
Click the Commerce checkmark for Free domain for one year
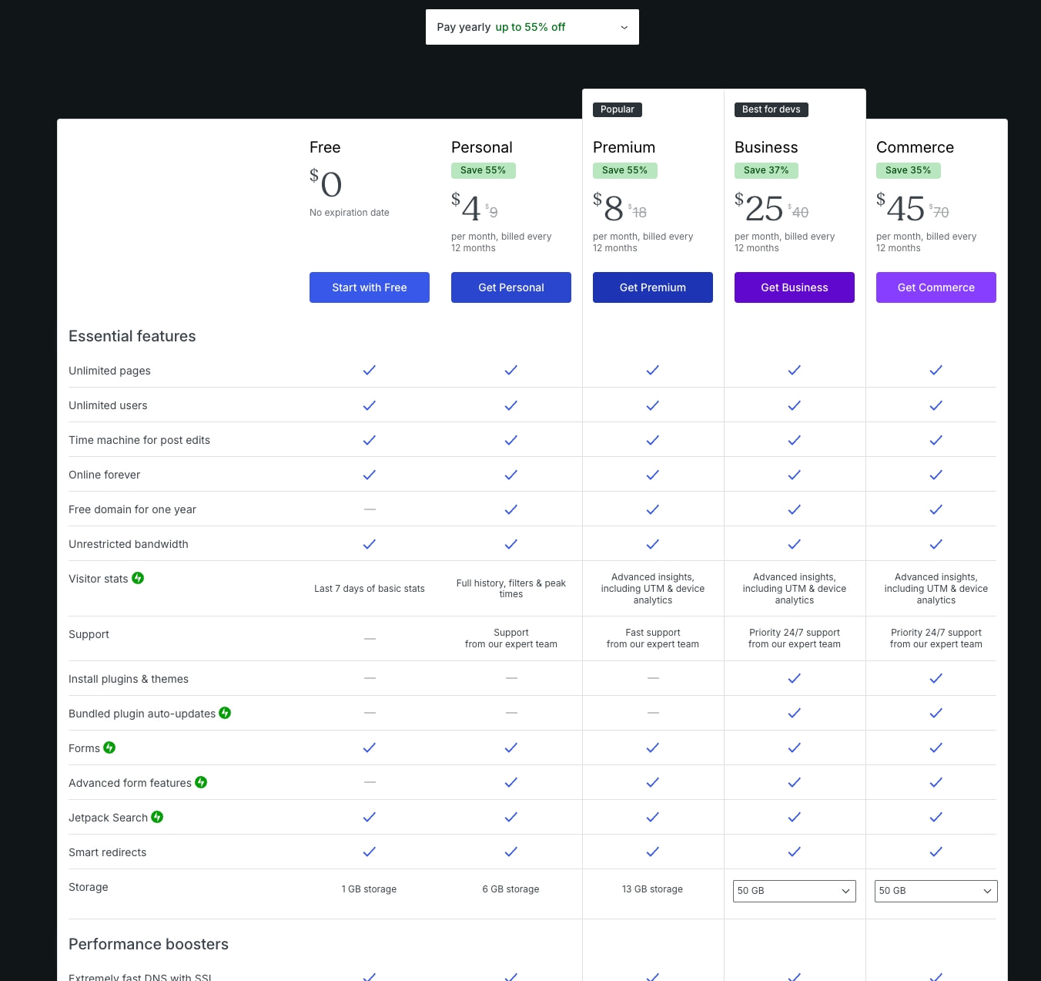(936, 509)
